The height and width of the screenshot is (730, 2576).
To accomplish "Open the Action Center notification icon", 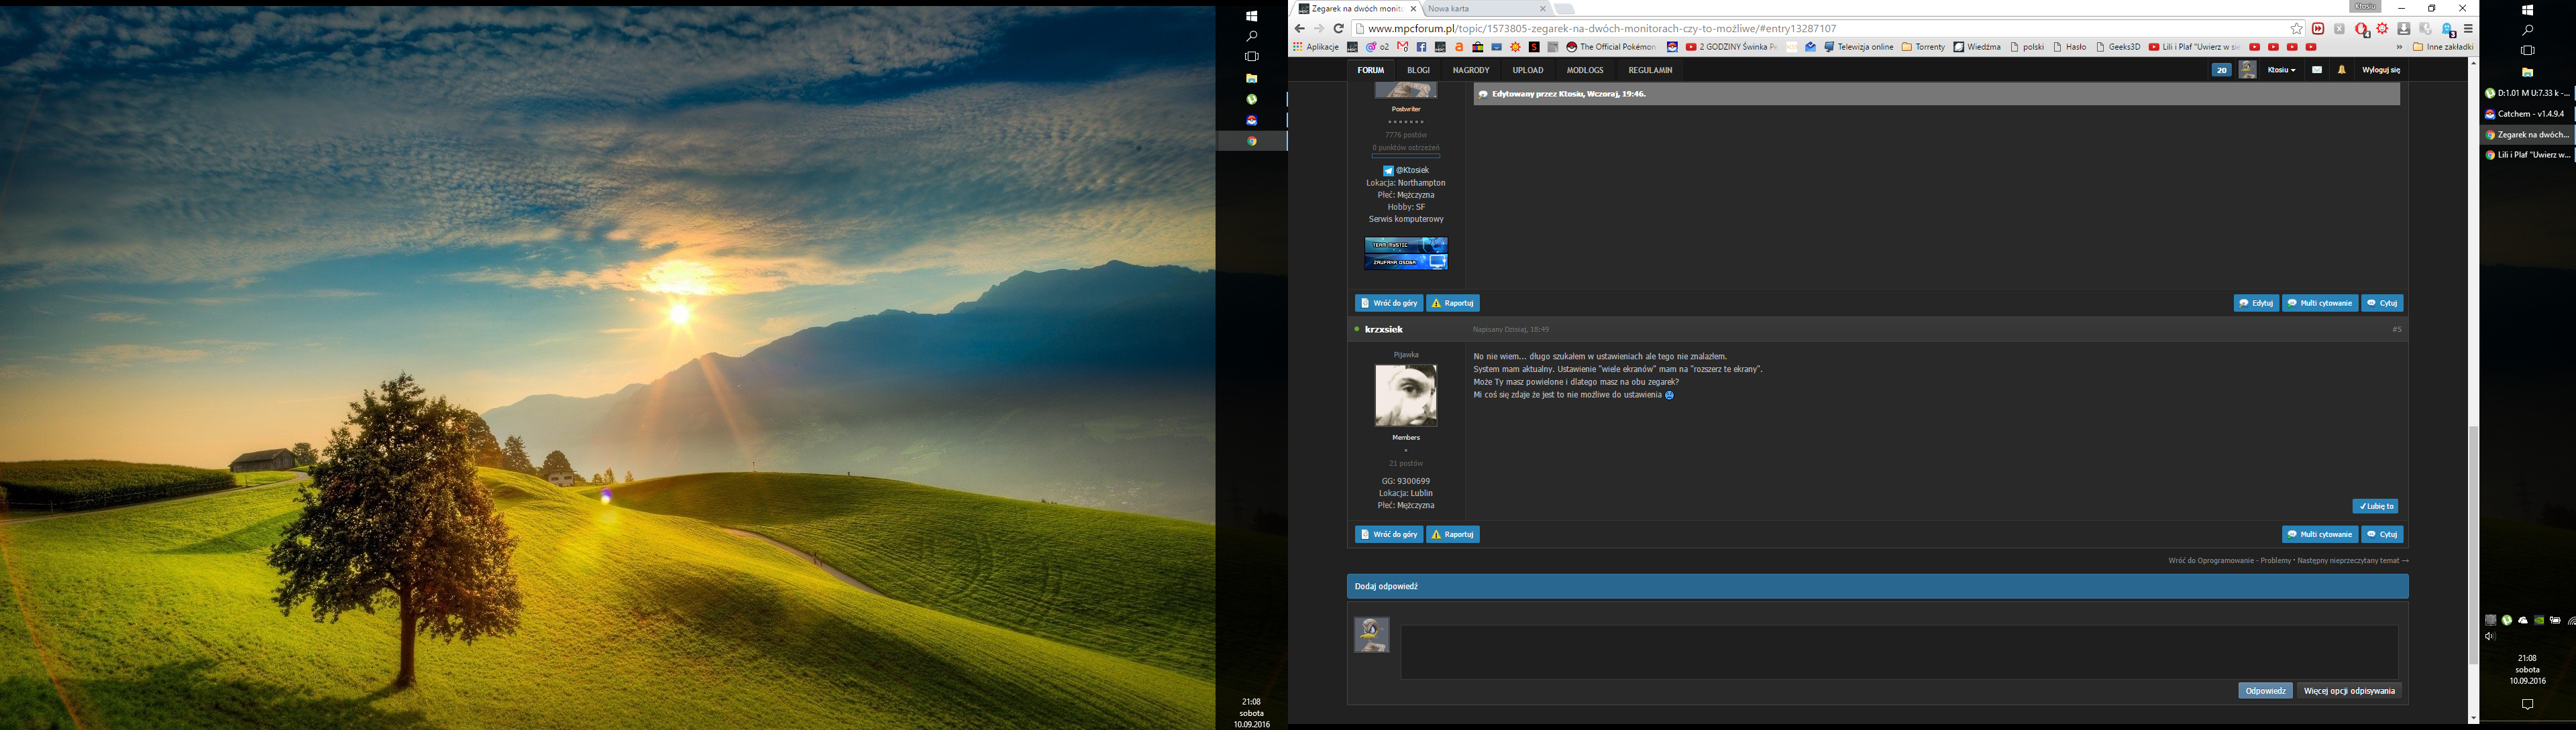I will [x=2527, y=705].
